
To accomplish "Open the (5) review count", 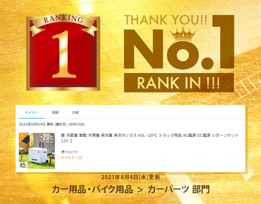I will tap(80, 157).
